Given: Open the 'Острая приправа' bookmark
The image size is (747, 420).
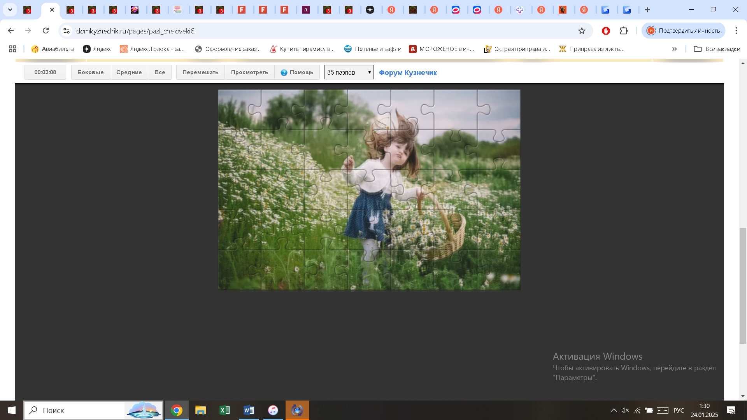Looking at the screenshot, I should (517, 49).
